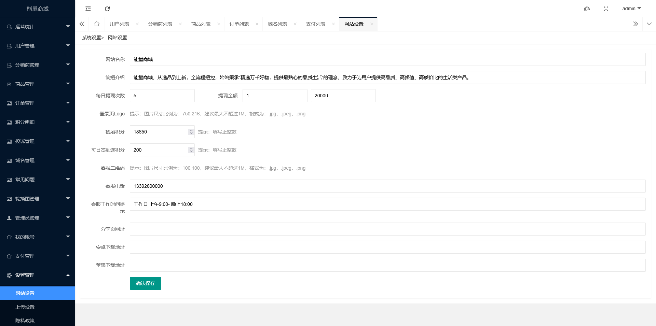Switch to the 分销商列表 tab

point(160,24)
